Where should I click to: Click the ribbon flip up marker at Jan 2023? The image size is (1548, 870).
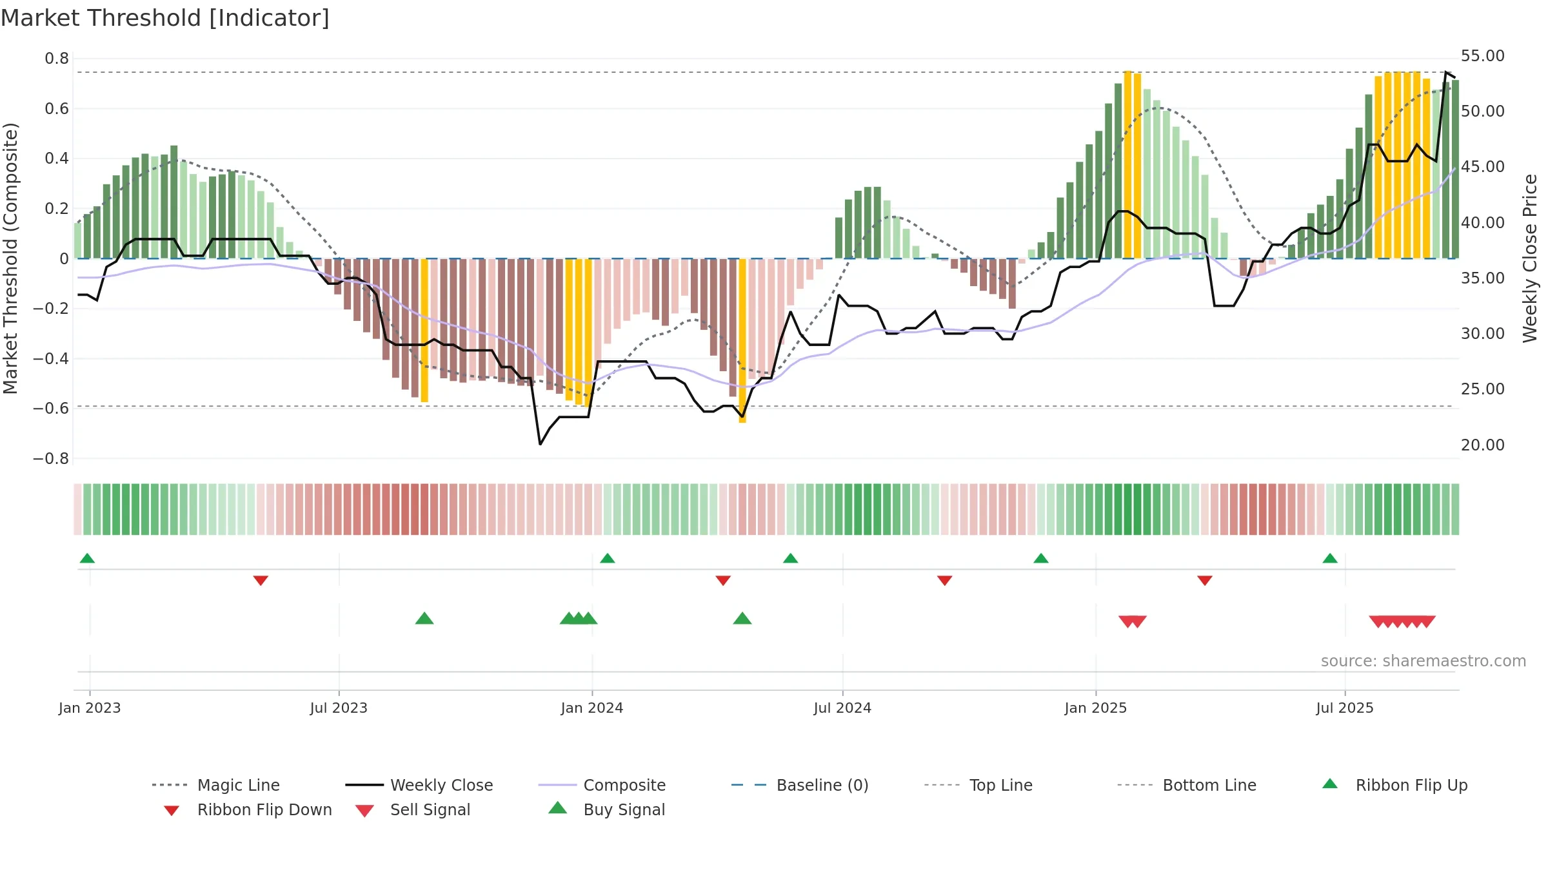click(x=87, y=558)
